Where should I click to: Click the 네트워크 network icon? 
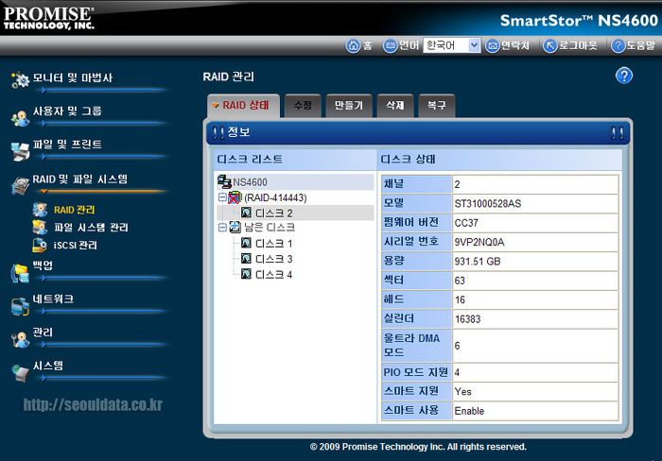(20, 306)
